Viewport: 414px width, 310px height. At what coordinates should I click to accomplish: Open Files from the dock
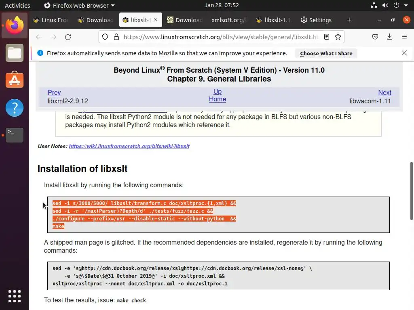pyautogui.click(x=15, y=53)
